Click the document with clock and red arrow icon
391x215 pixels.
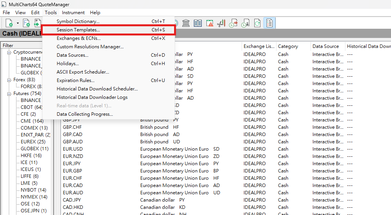click(233, 23)
